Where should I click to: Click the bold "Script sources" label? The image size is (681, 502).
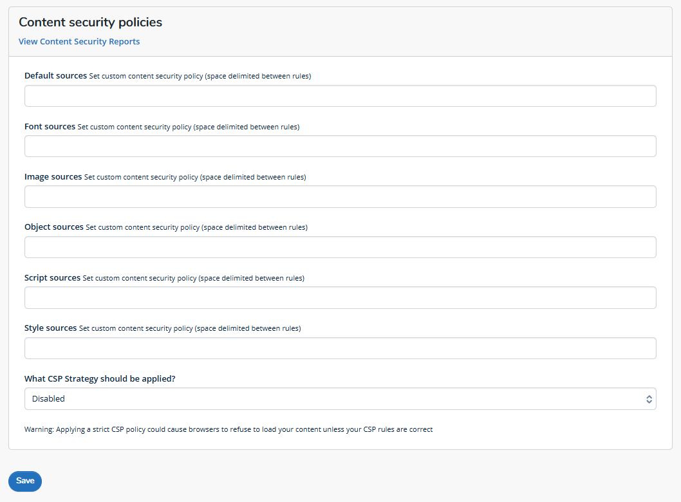coord(52,278)
